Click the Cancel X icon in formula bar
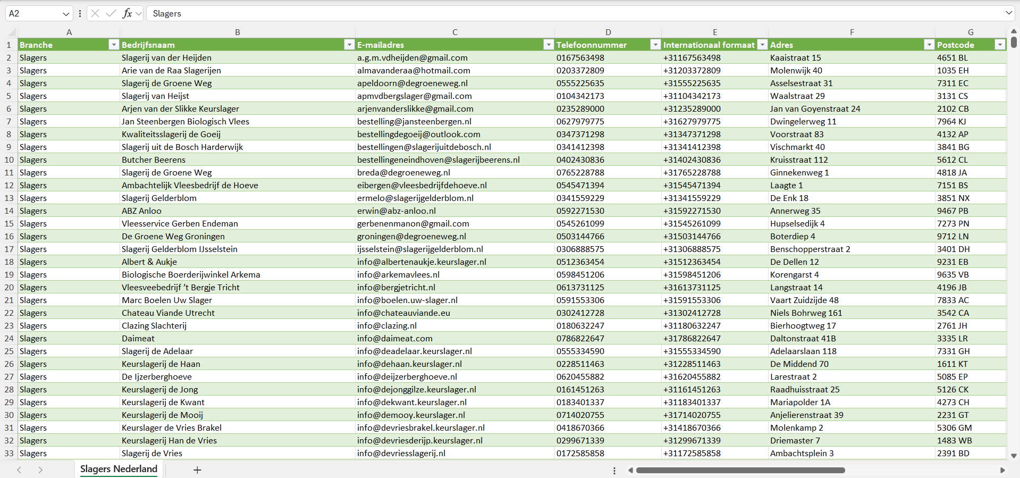1020x478 pixels. point(95,13)
